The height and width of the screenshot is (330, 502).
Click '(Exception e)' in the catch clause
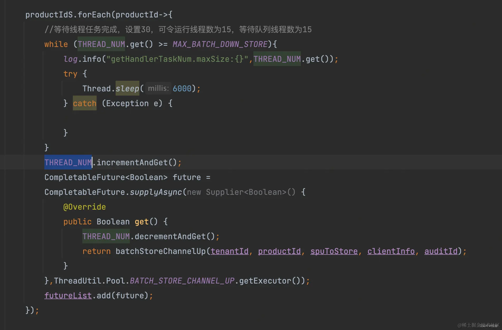(x=132, y=103)
